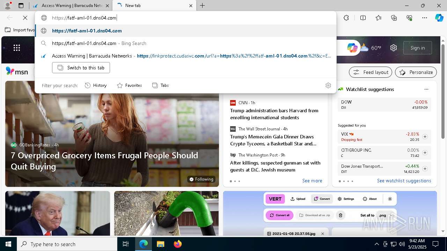Filter search by Favorites
This screenshot has height=251, width=447.
click(x=129, y=85)
